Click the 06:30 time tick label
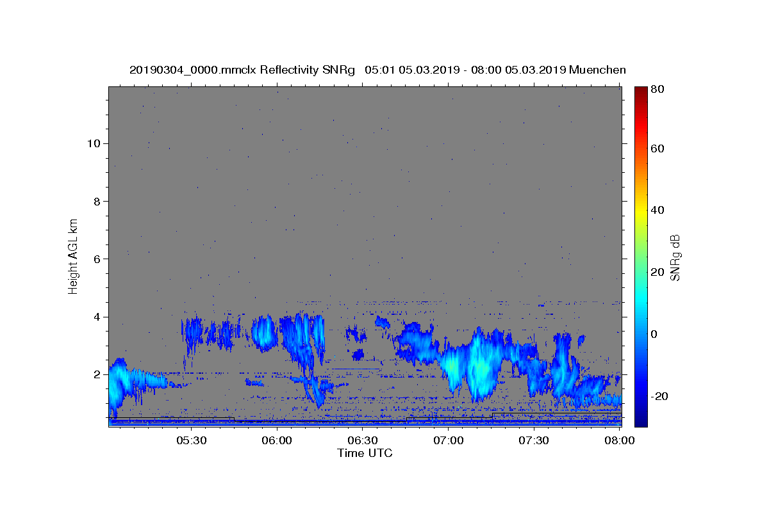Screen dimensions: 769x512 [363, 440]
